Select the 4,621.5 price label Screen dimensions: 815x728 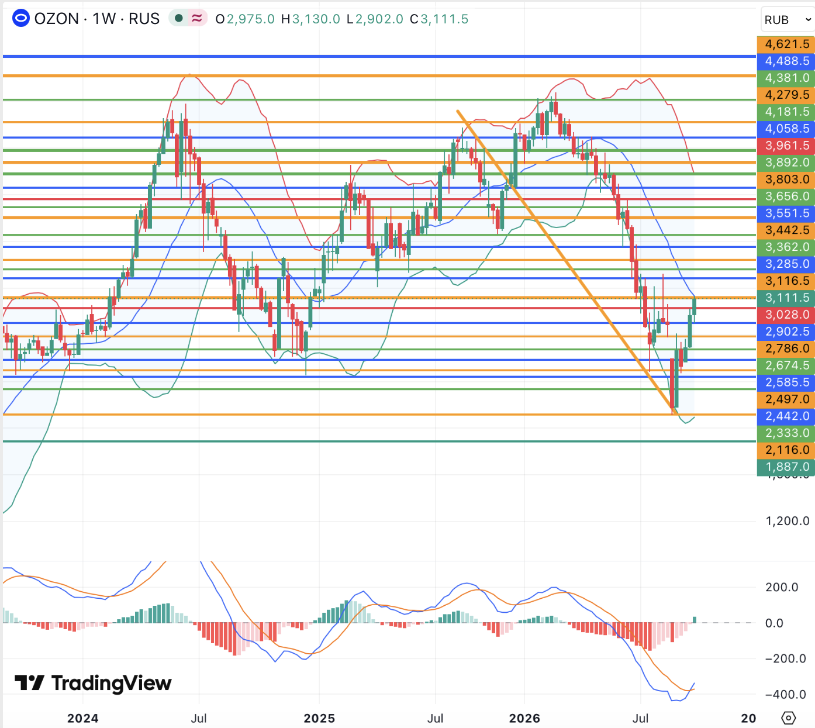(x=786, y=44)
